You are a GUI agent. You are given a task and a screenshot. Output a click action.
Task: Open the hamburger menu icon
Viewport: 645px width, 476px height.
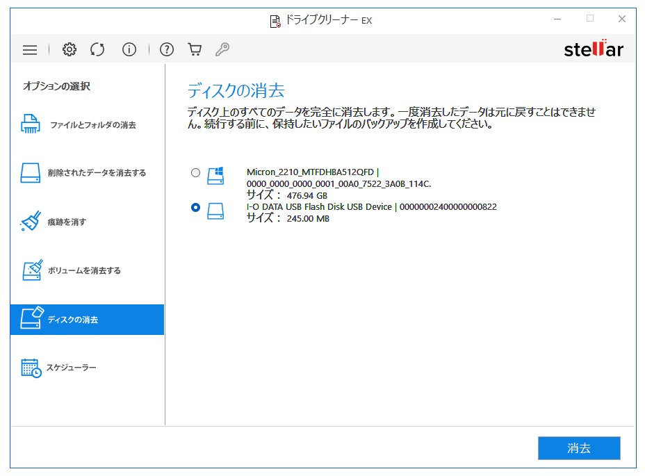coord(30,50)
